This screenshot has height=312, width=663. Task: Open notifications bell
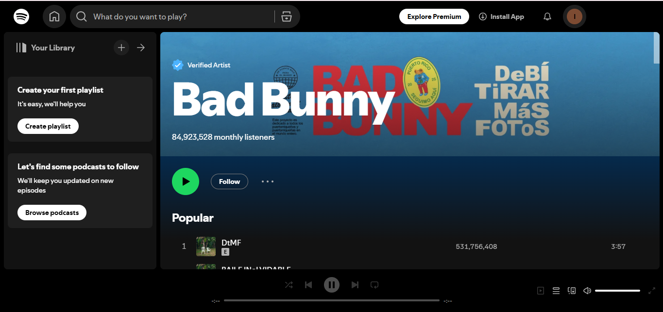[x=547, y=16]
